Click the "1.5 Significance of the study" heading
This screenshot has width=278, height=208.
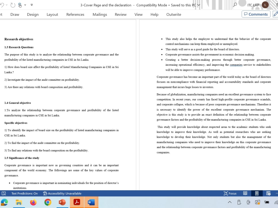pyautogui.click(x=22, y=158)
